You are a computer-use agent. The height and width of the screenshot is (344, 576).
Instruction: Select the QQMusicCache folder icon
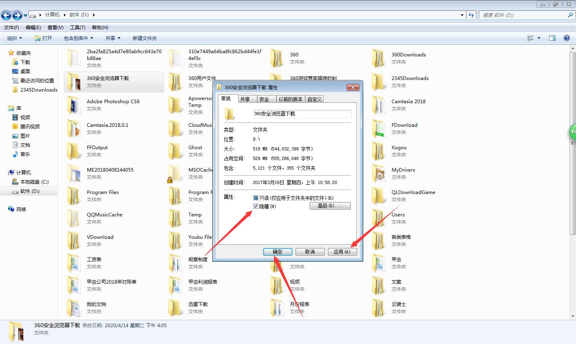point(74,218)
